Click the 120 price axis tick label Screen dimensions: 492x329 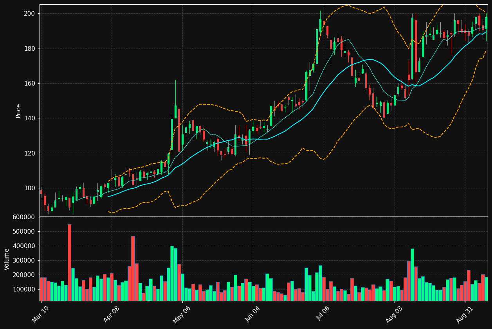click(30, 153)
